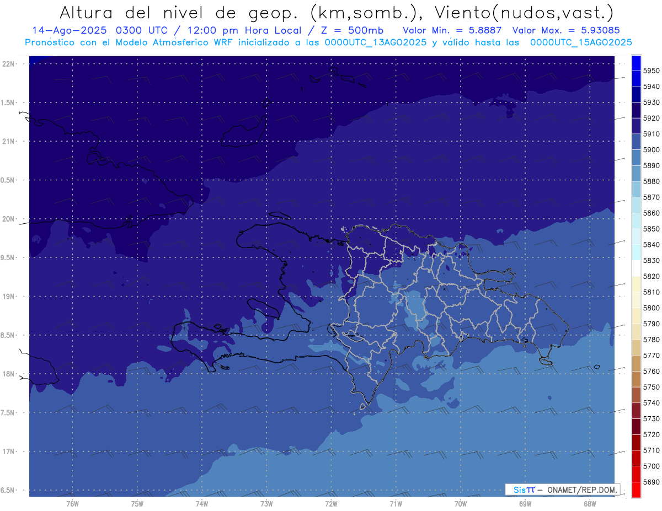662x511 pixels.
Task: Pick the legend swatch between 5880 and 5890
Action: [x=636, y=174]
